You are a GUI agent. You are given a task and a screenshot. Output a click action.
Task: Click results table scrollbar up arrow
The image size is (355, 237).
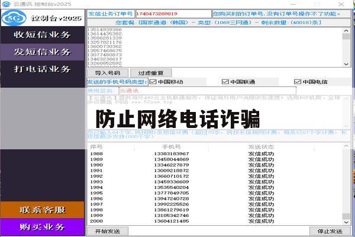click(346, 146)
